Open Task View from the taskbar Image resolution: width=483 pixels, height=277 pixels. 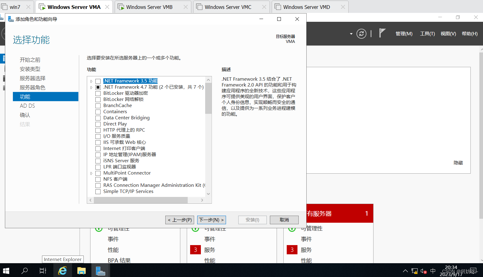pos(43,271)
